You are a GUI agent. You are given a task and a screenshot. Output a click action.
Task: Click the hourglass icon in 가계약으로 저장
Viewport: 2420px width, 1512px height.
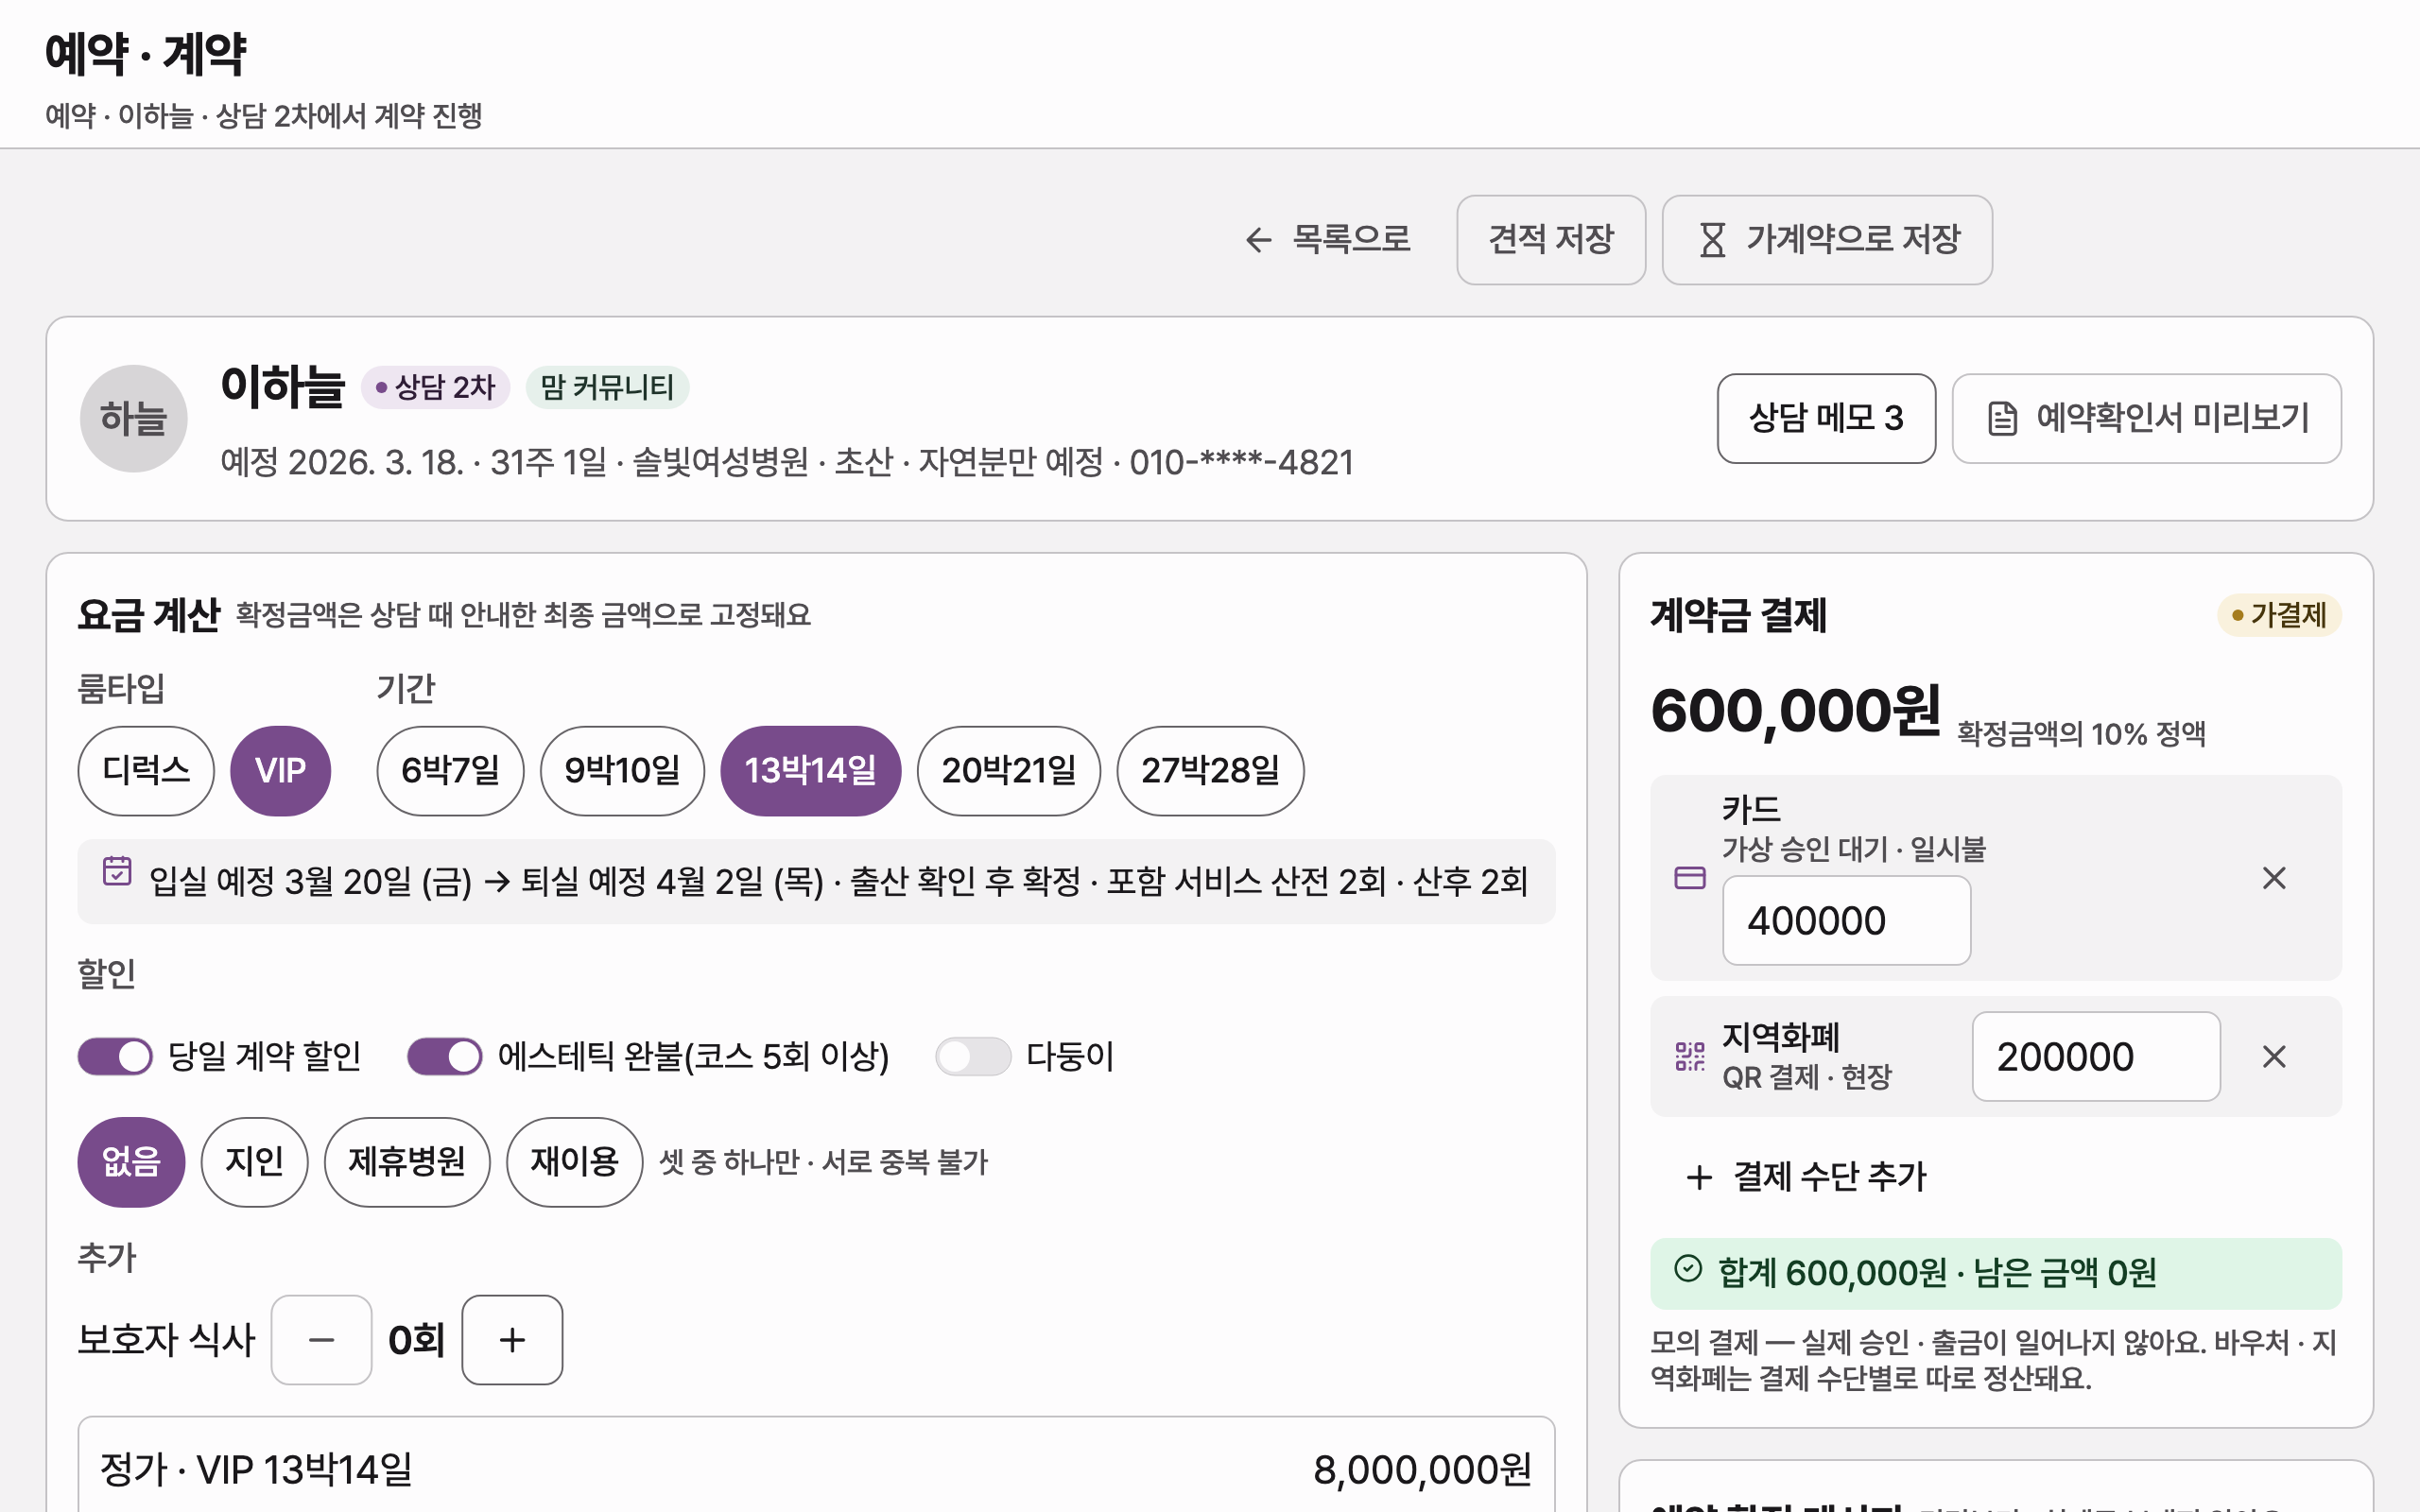tap(1712, 240)
